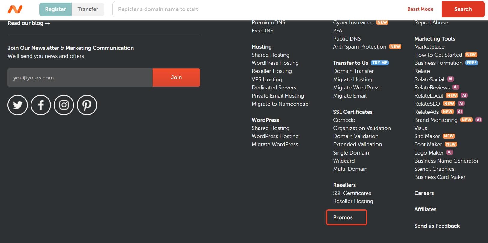Open Extended Validation link
The width and height of the screenshot is (488, 243).
click(x=357, y=144)
